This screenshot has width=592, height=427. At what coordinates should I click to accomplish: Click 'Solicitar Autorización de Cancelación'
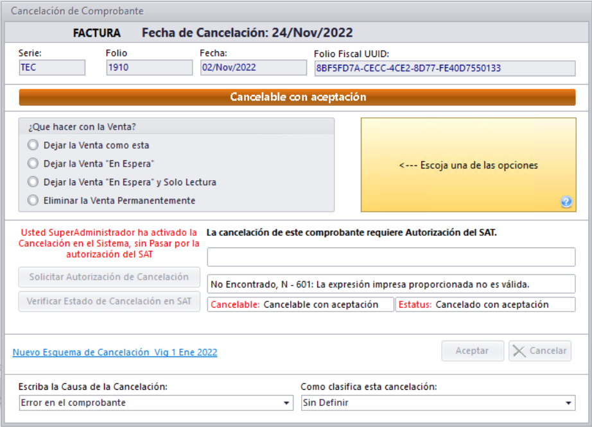(x=109, y=277)
